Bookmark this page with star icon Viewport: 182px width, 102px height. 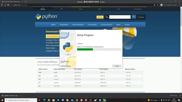[x=158, y=5]
